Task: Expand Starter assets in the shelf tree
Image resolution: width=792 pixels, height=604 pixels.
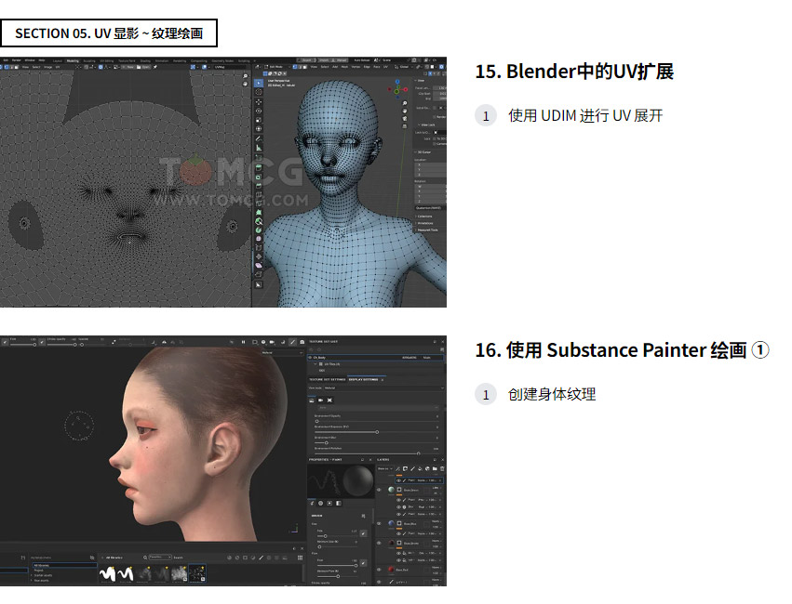Action: coord(32,575)
